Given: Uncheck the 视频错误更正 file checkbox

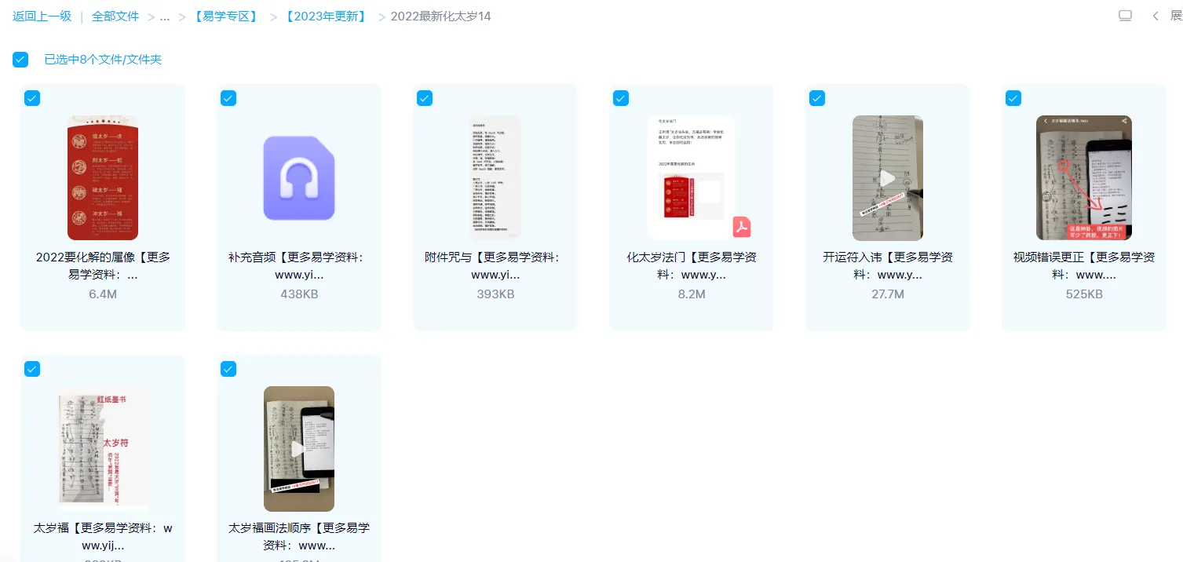Looking at the screenshot, I should pos(1013,98).
